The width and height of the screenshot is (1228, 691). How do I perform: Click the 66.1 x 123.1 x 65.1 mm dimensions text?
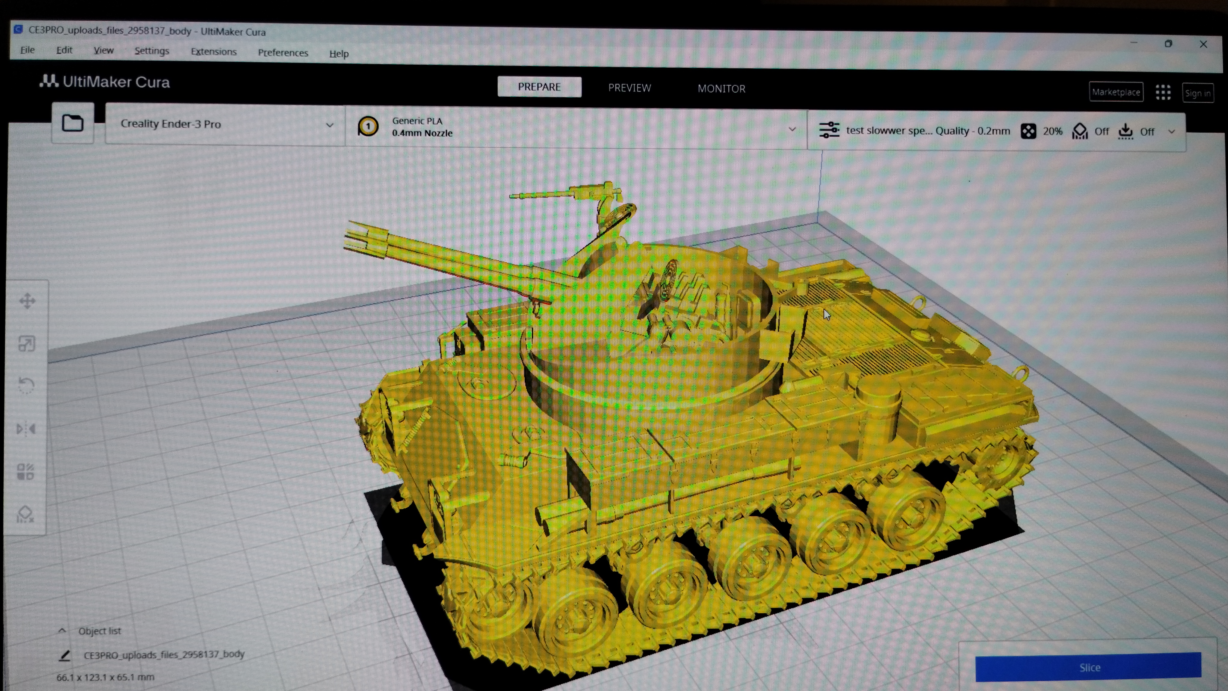pos(105,677)
